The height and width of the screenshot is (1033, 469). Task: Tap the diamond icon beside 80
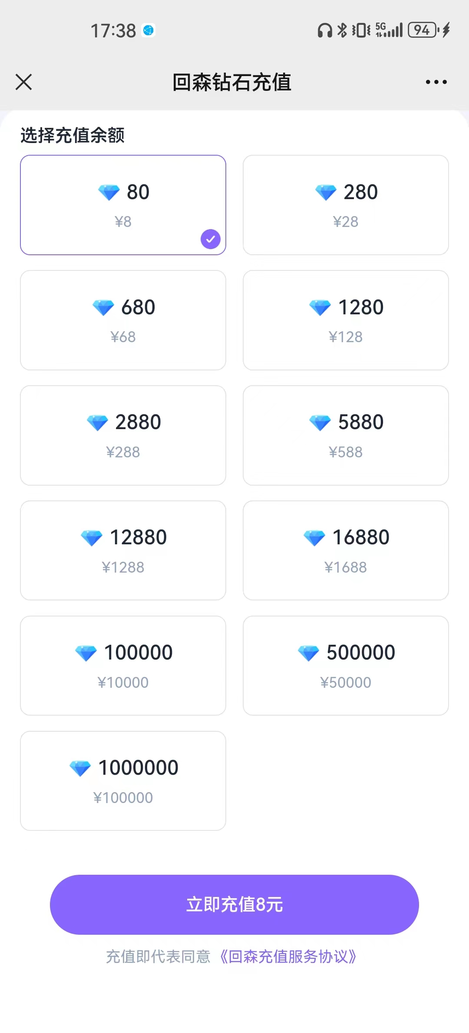pyautogui.click(x=109, y=192)
